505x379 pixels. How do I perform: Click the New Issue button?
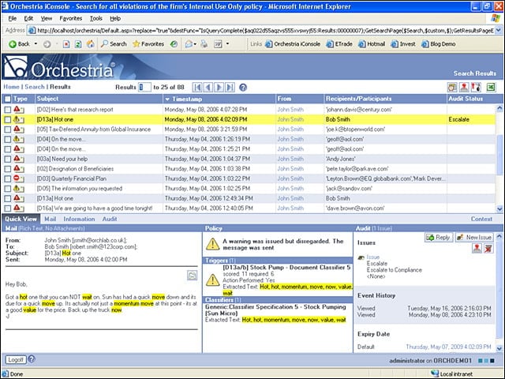pyautogui.click(x=474, y=238)
